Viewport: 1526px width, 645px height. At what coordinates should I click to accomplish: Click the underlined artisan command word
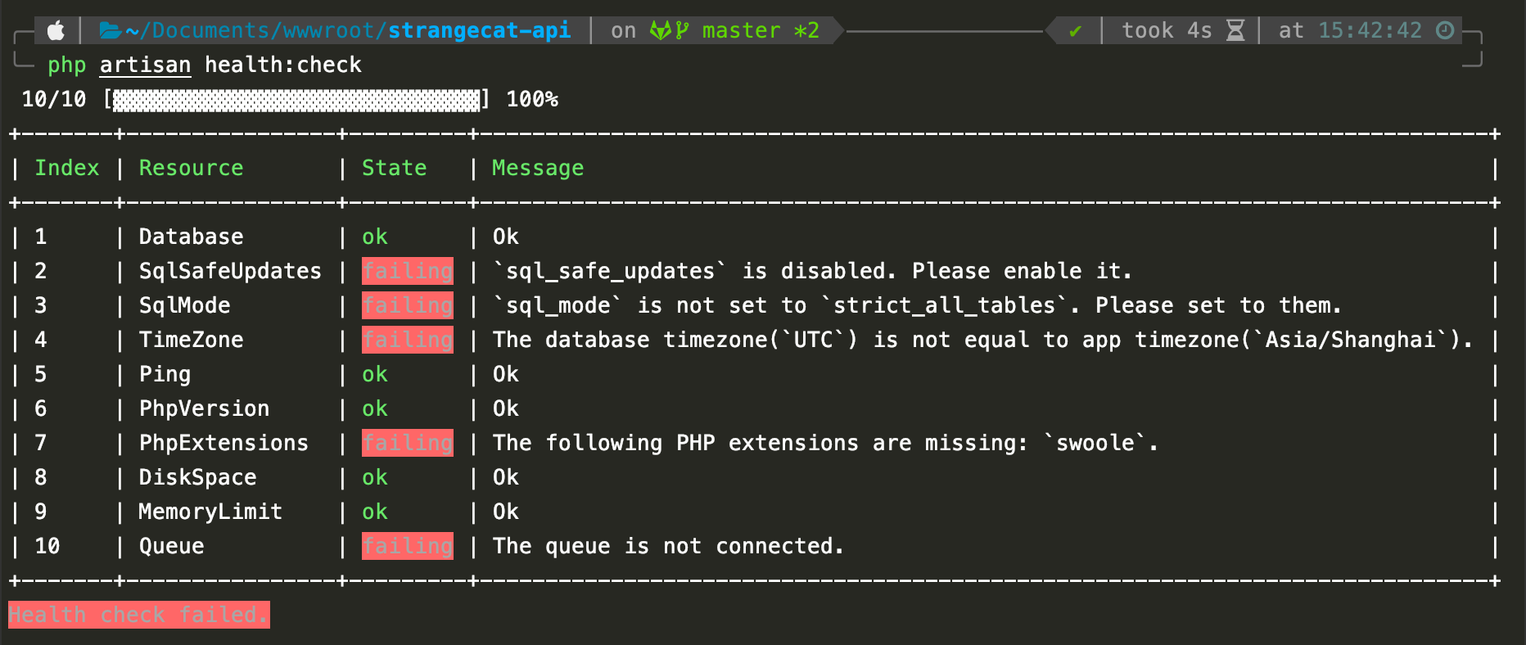point(145,65)
